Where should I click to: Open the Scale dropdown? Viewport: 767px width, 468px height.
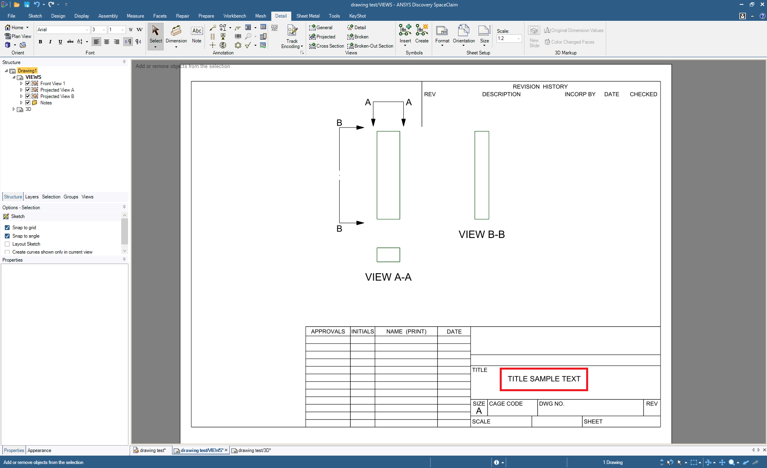(519, 39)
